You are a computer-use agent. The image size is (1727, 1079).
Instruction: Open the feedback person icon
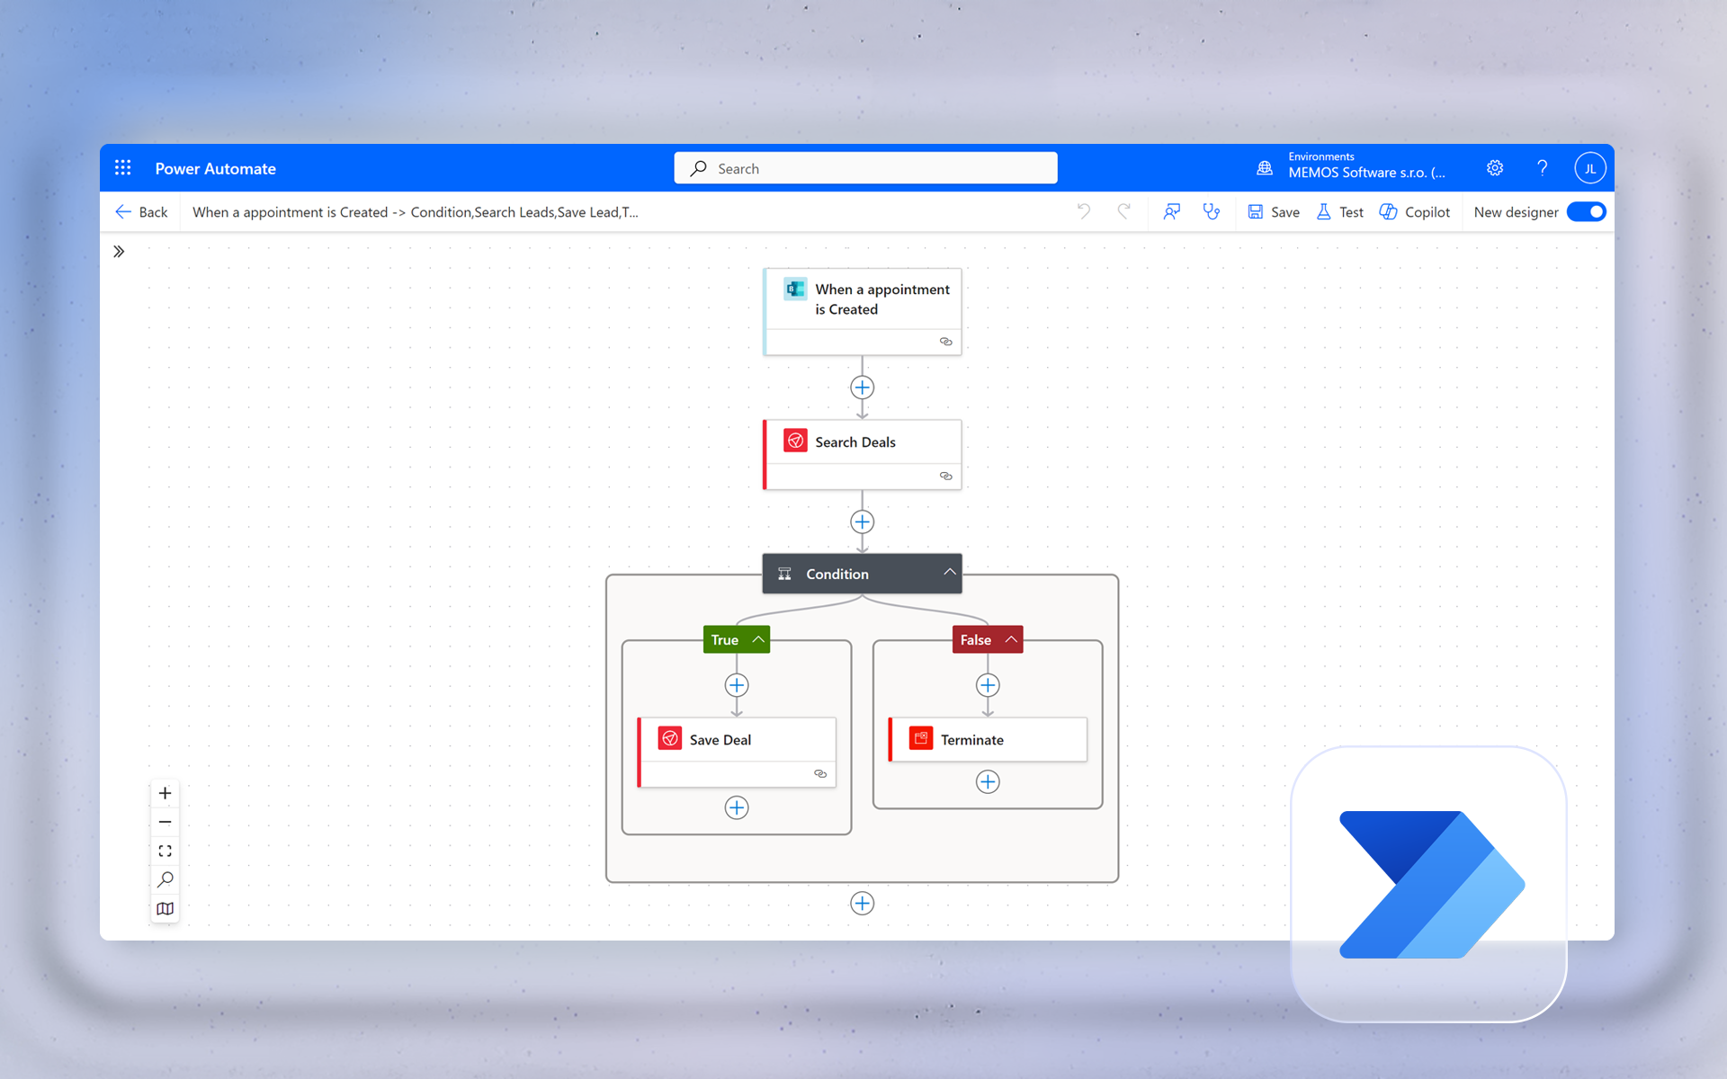pyautogui.click(x=1171, y=211)
